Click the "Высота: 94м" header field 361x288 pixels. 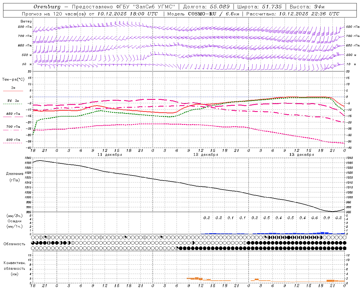pyautogui.click(x=307, y=7)
